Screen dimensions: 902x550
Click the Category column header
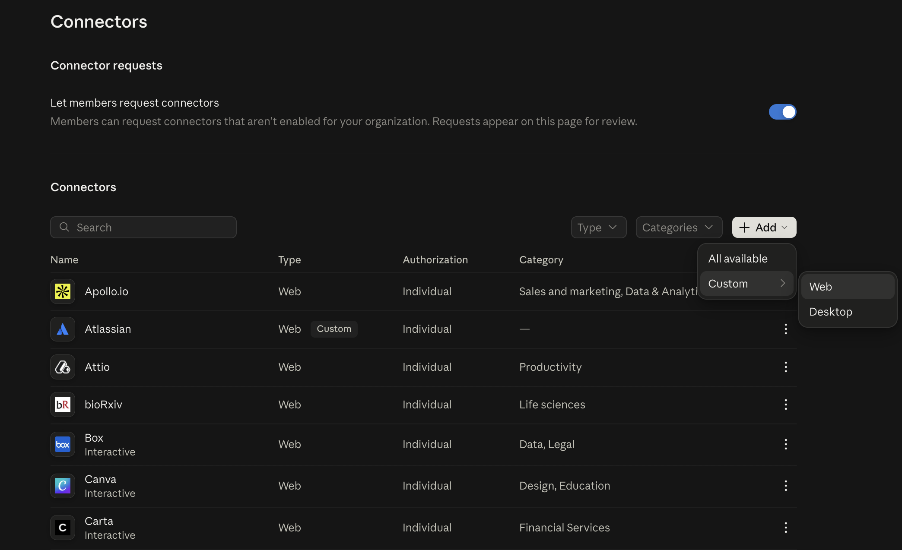tap(541, 260)
